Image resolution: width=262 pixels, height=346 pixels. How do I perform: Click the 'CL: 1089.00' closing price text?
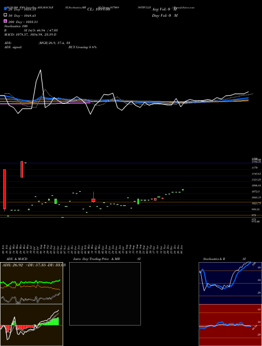tap(99, 9)
